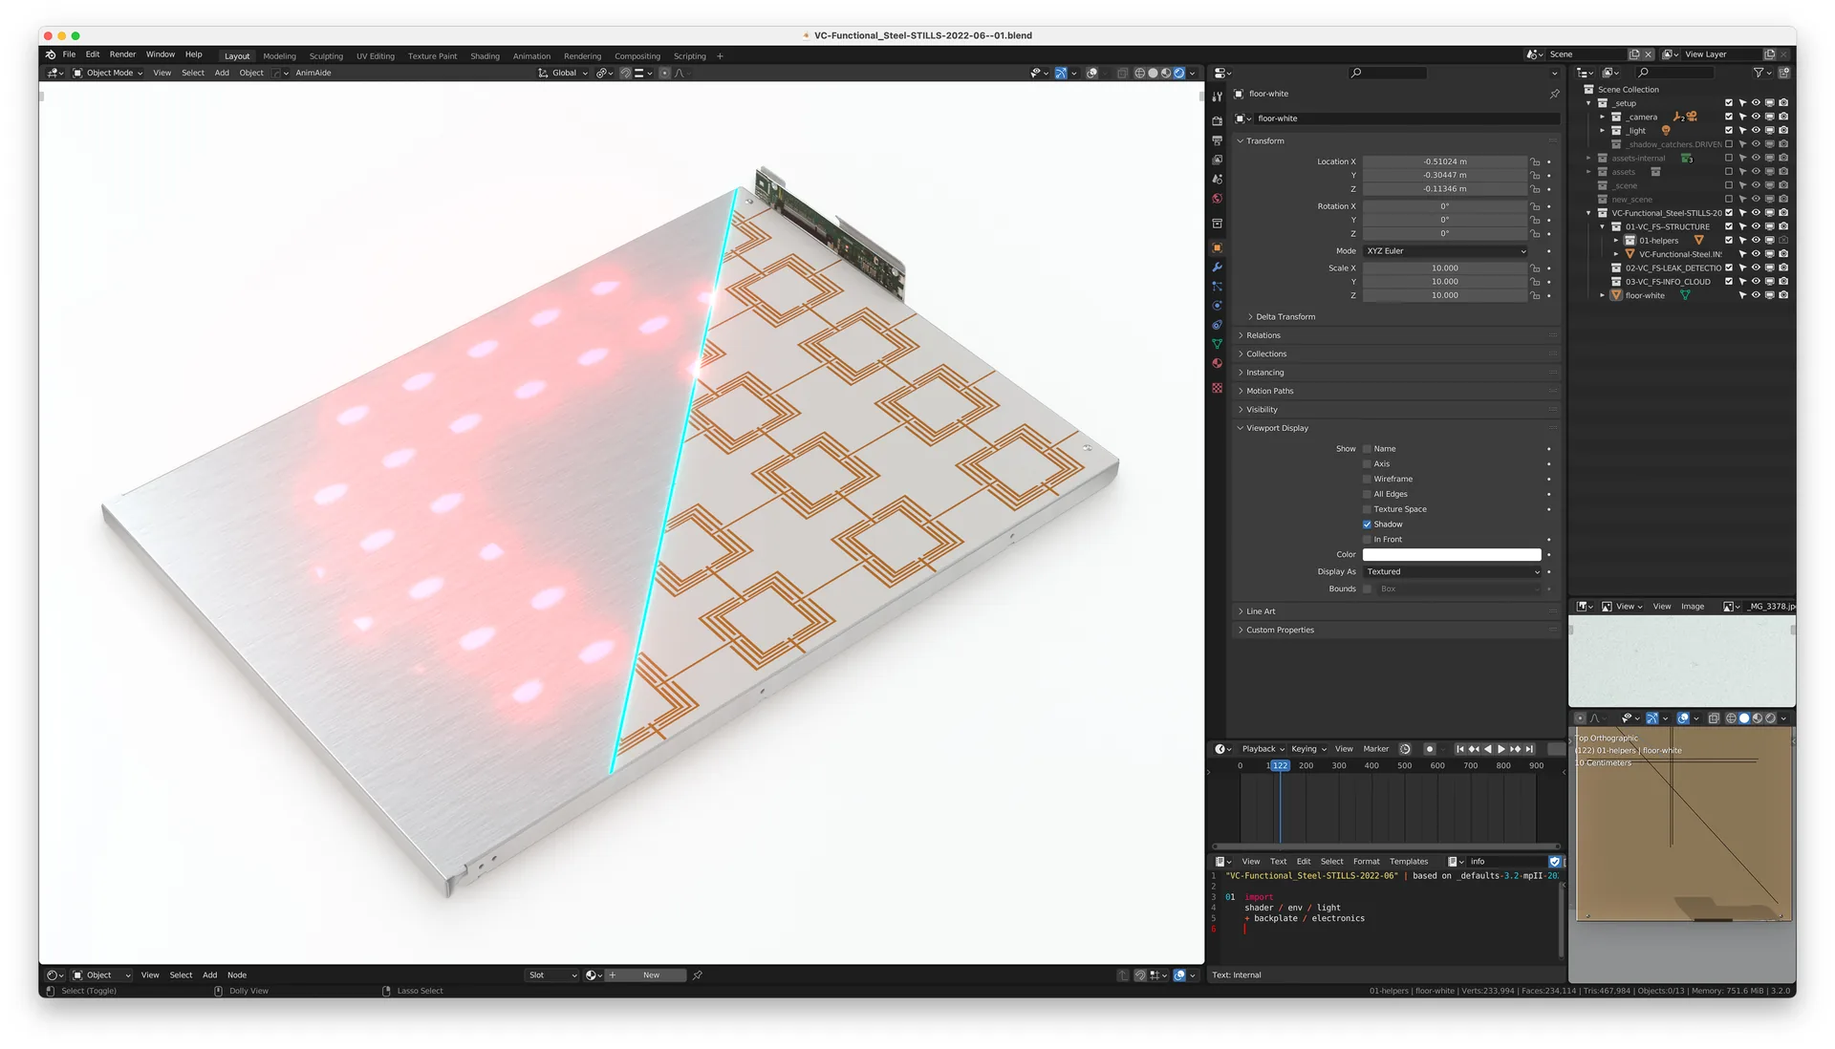Exclude _light collection via its checkbox
Viewport: 1835px width, 1049px height.
(x=1728, y=131)
